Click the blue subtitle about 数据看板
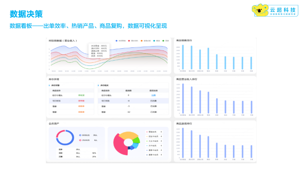The width and height of the screenshot is (299, 172). (x=88, y=26)
